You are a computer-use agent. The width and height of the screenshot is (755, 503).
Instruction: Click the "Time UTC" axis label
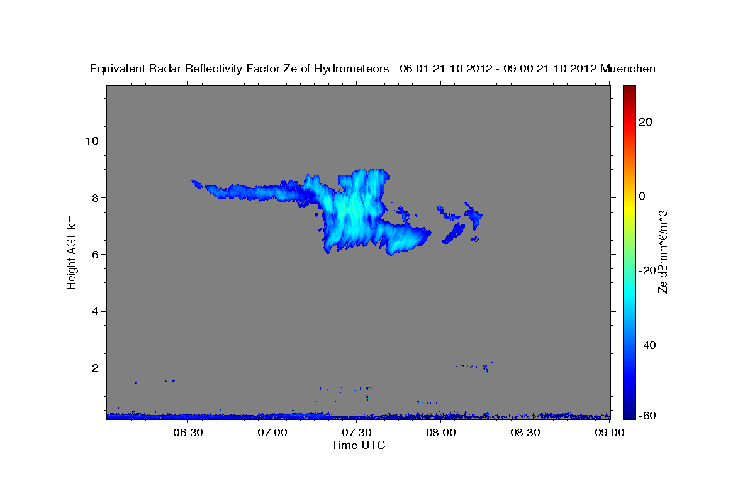point(358,445)
